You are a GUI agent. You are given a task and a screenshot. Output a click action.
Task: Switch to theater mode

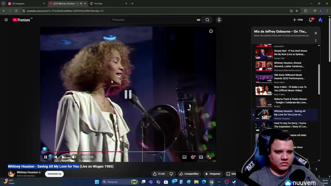coord(201,157)
